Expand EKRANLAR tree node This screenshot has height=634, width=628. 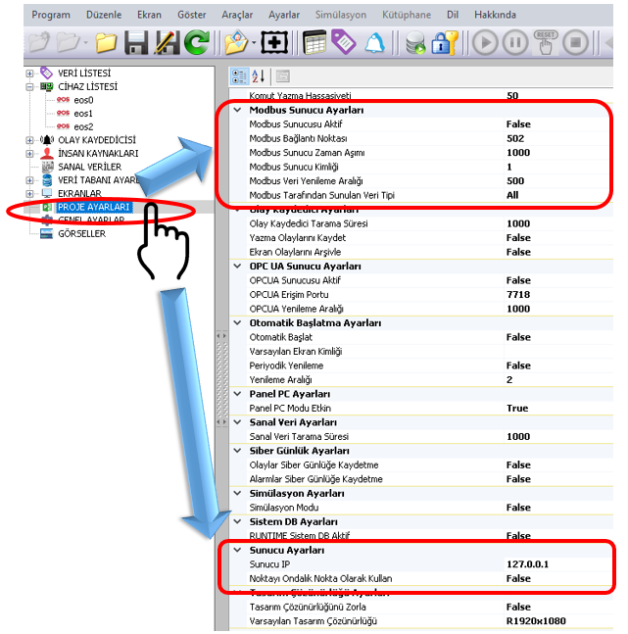[29, 194]
